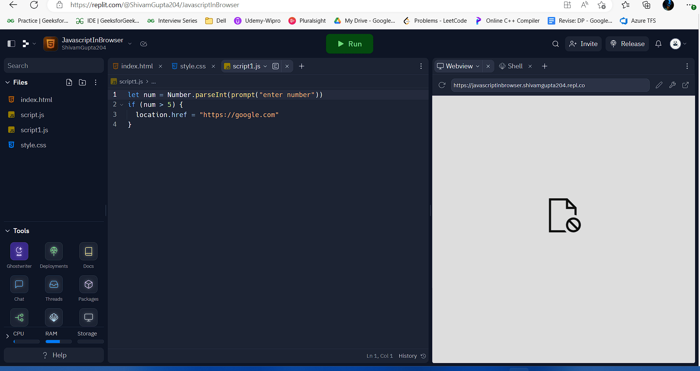Click the Webview URL address field
The height and width of the screenshot is (371, 700).
pyautogui.click(x=550, y=85)
